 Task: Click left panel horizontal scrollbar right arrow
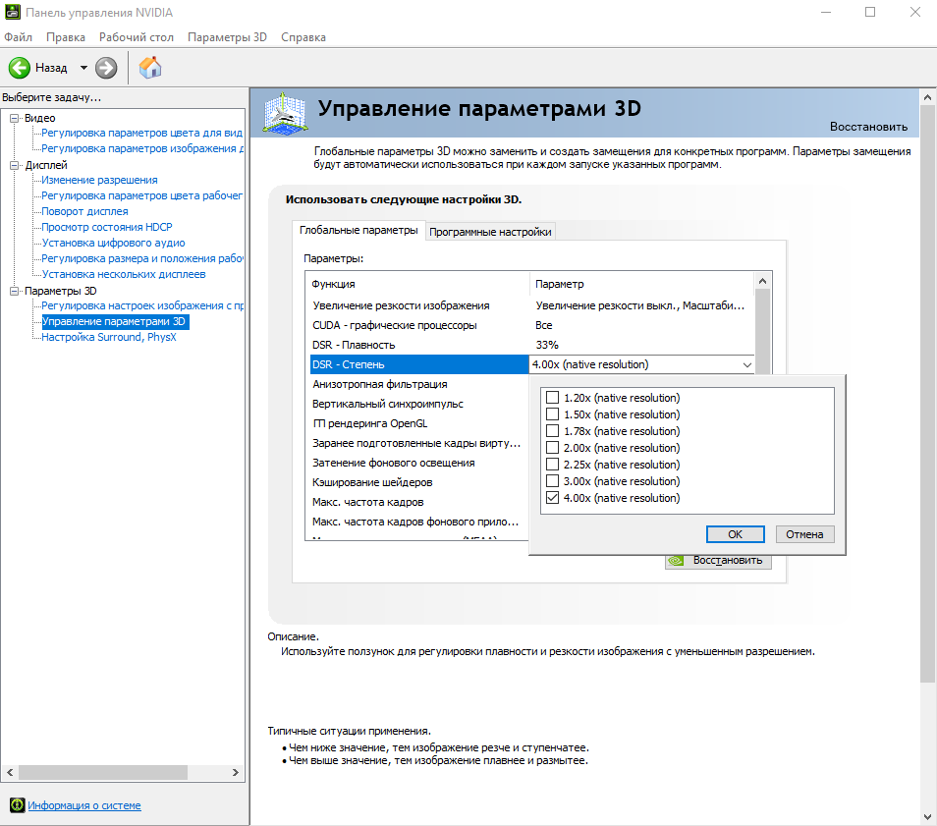pos(236,772)
